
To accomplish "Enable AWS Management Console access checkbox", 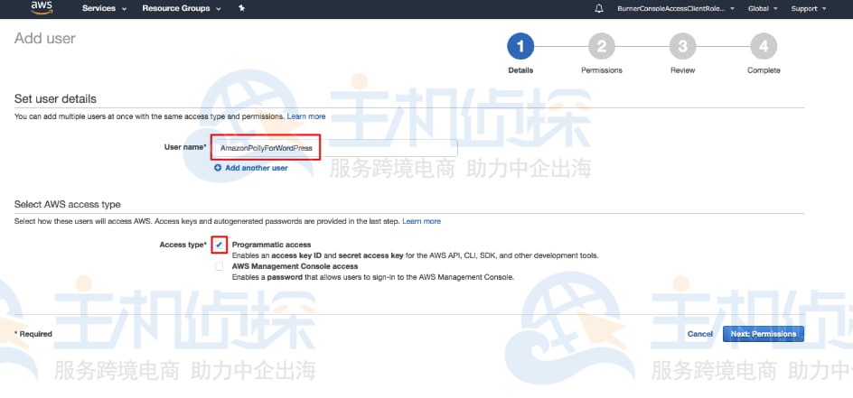I will pos(219,266).
